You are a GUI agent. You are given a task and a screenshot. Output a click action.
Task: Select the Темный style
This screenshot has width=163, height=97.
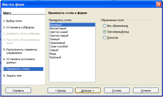pyautogui.click(x=72, y=39)
